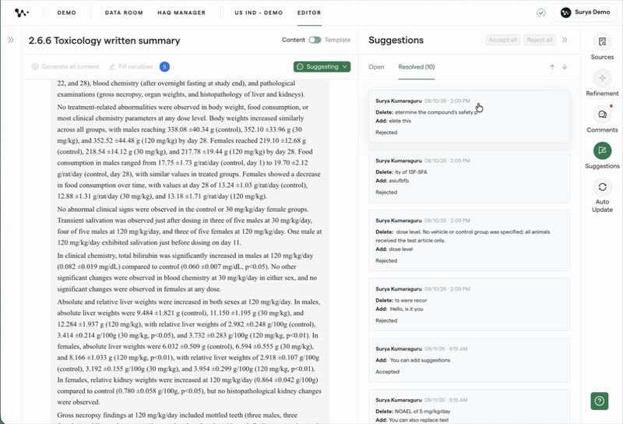This screenshot has width=623, height=424.
Task: Open US IND - DEMO project
Action: tap(259, 12)
